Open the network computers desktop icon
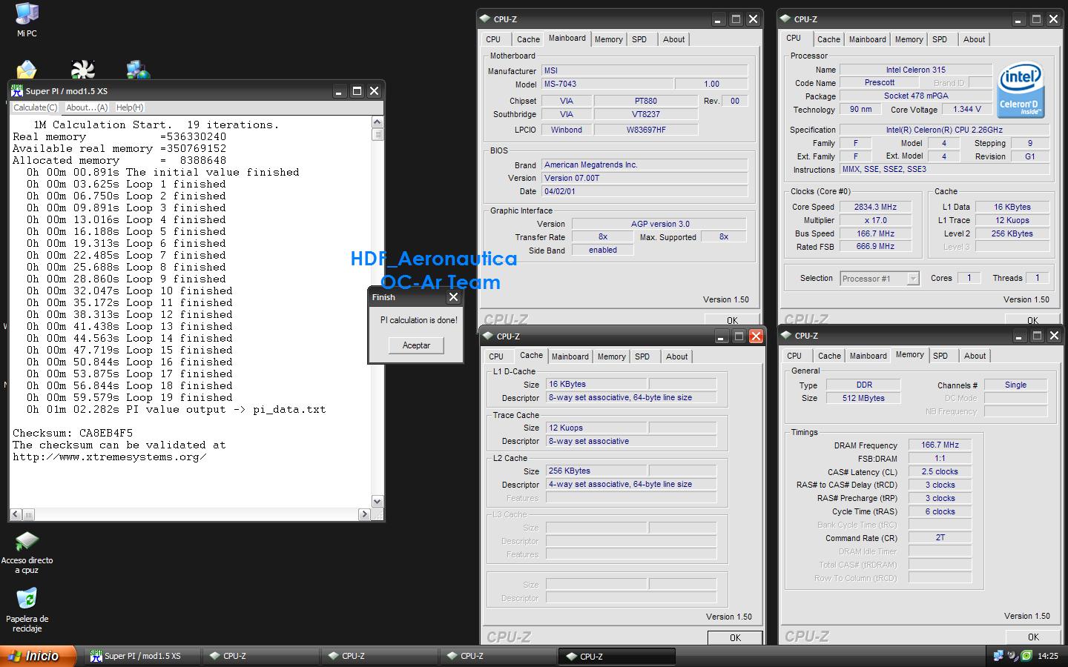The image size is (1068, 667). [138, 70]
